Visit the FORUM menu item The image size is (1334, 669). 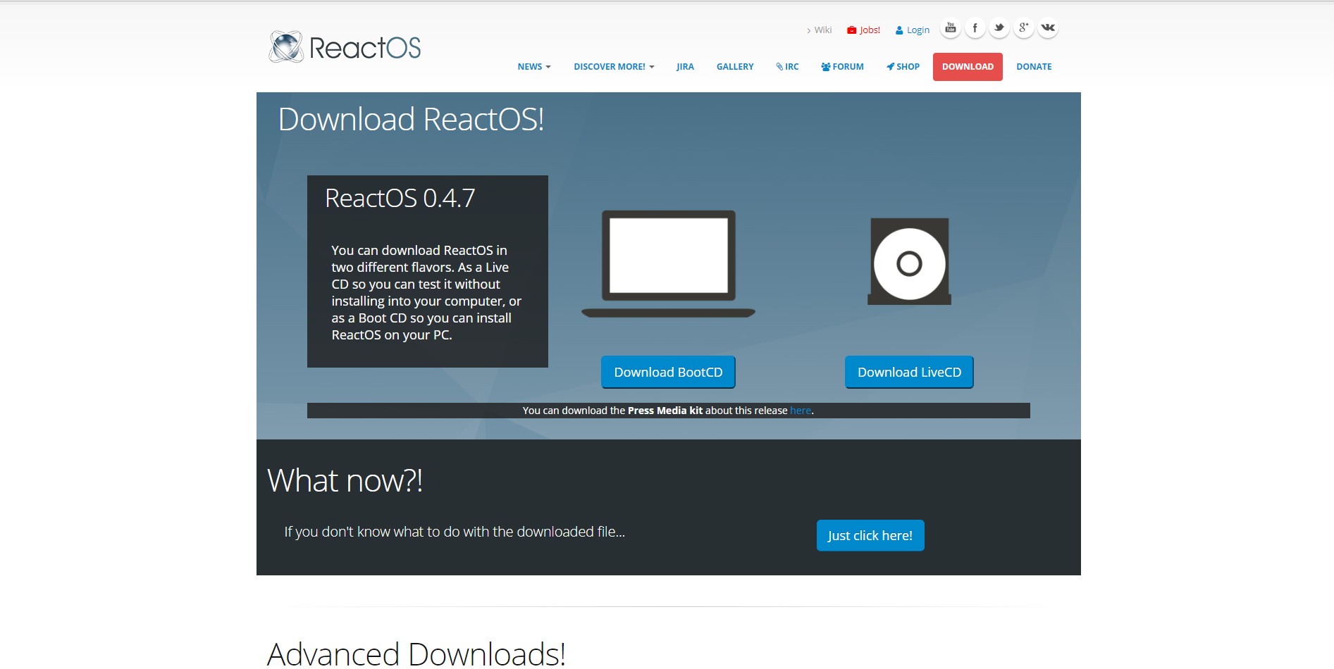[842, 67]
